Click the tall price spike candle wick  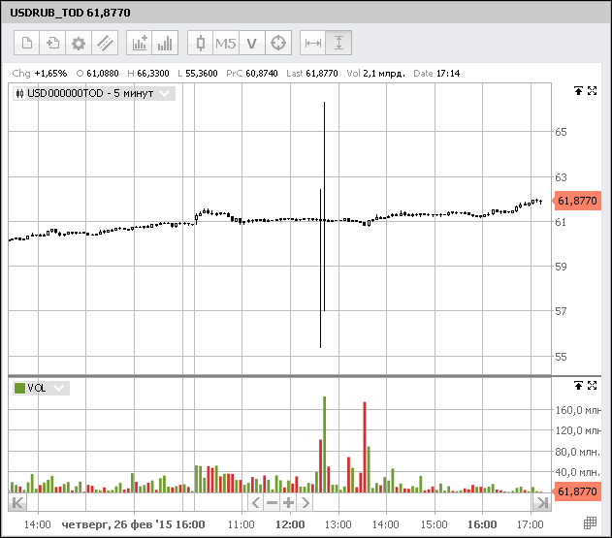coord(324,206)
